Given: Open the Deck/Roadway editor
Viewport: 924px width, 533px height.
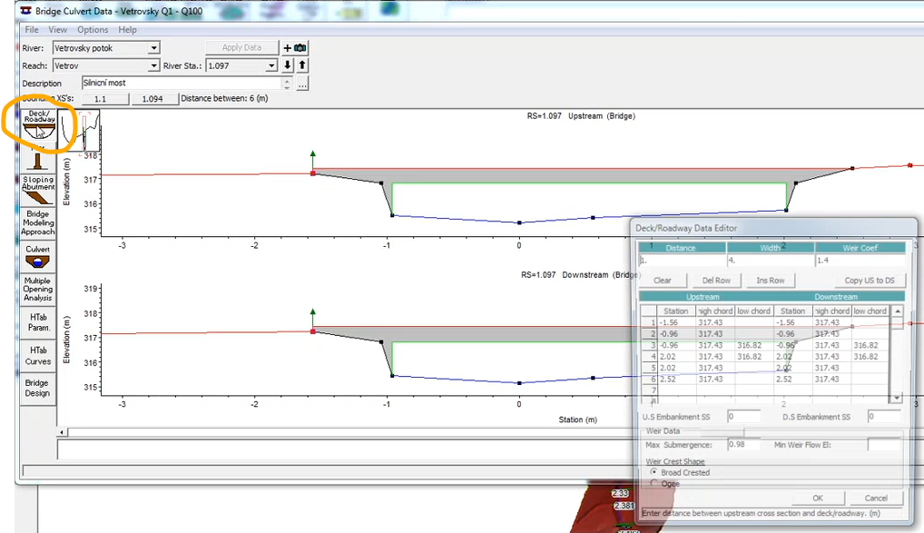Looking at the screenshot, I should point(38,125).
